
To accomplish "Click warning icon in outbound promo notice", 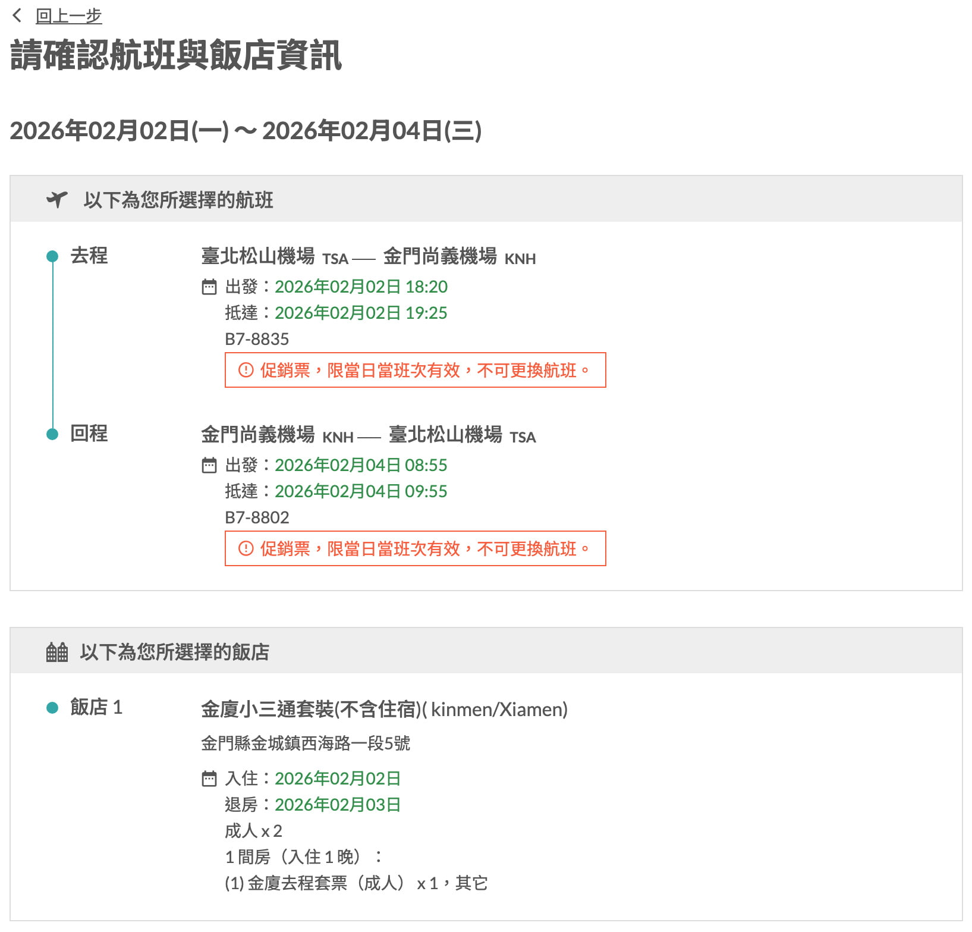I will pyautogui.click(x=246, y=370).
